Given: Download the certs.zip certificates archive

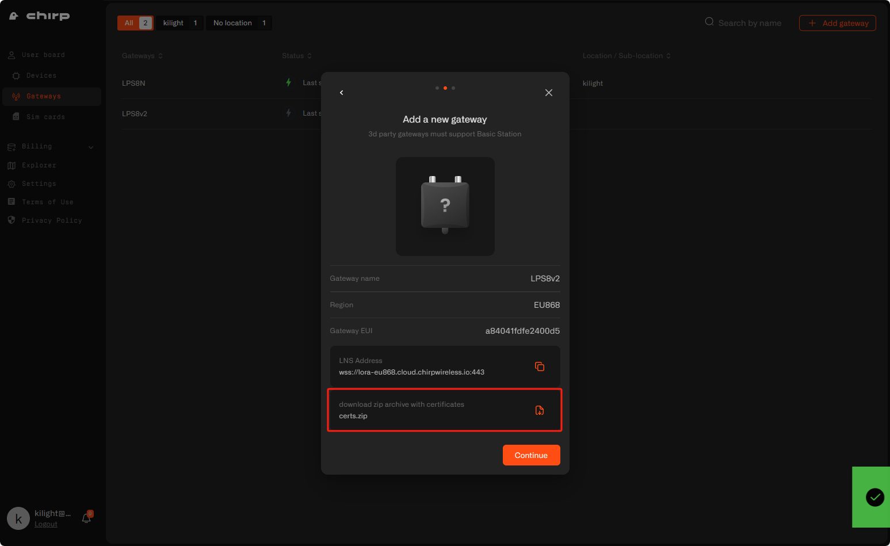Looking at the screenshot, I should click(x=539, y=410).
